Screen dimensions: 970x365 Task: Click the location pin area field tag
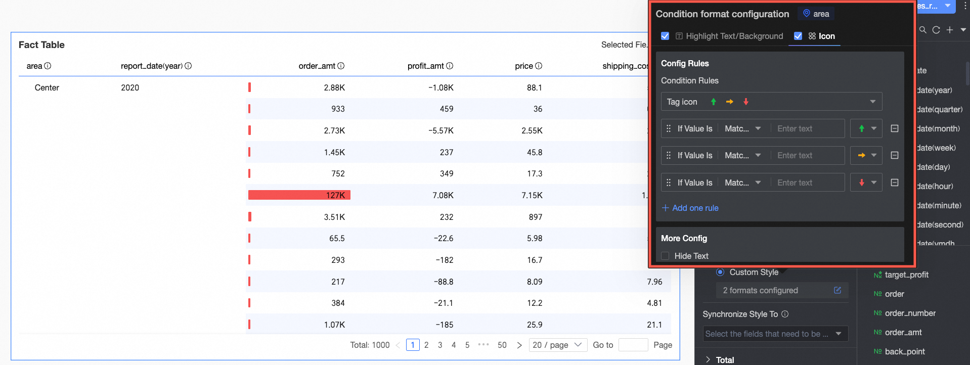click(x=816, y=14)
